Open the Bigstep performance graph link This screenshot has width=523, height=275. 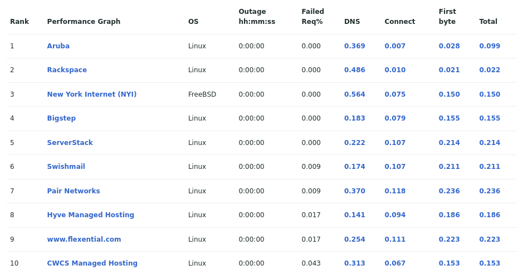61,118
